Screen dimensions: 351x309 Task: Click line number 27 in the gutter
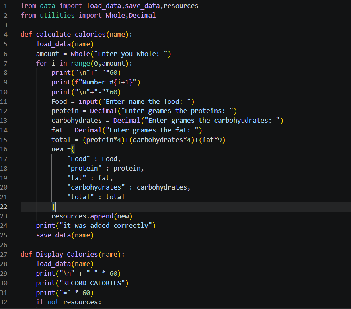(5, 254)
